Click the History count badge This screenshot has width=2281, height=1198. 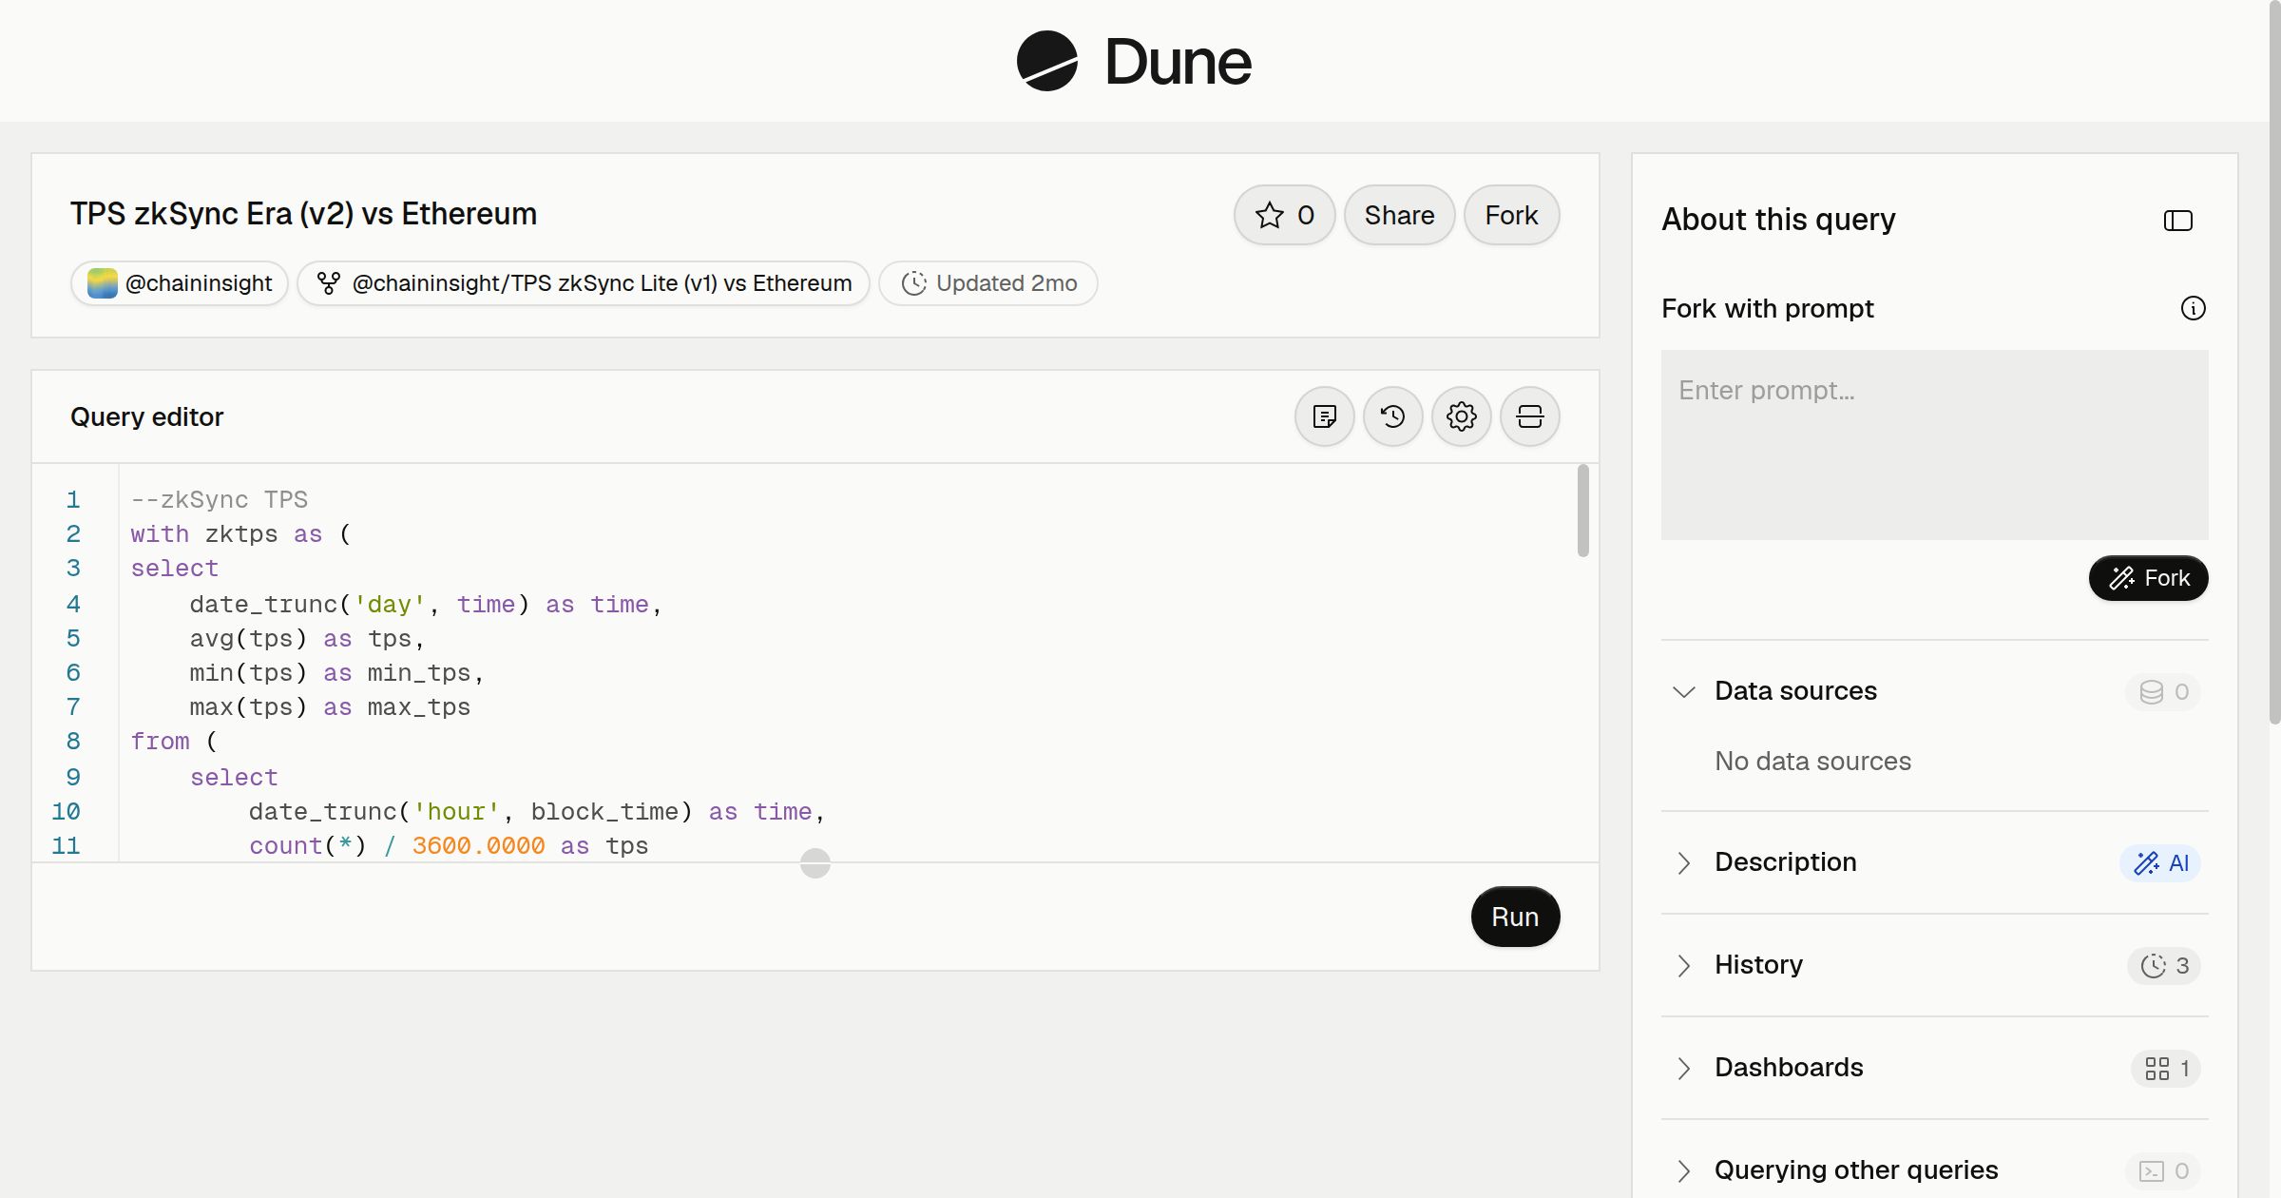coord(2163,966)
